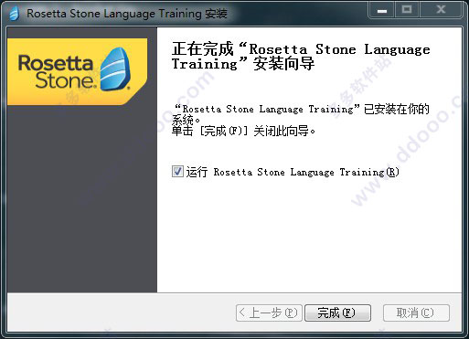Screen dimensions: 469x339
Task: Uncheck the run Rosetta Stone Language Training checkbox
Action: click(x=177, y=172)
